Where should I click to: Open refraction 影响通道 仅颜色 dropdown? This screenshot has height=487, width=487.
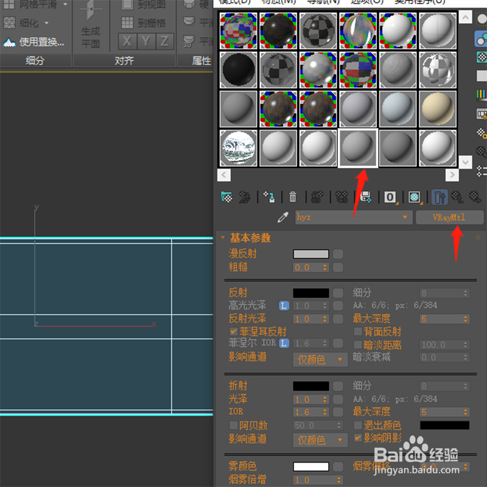[320, 440]
